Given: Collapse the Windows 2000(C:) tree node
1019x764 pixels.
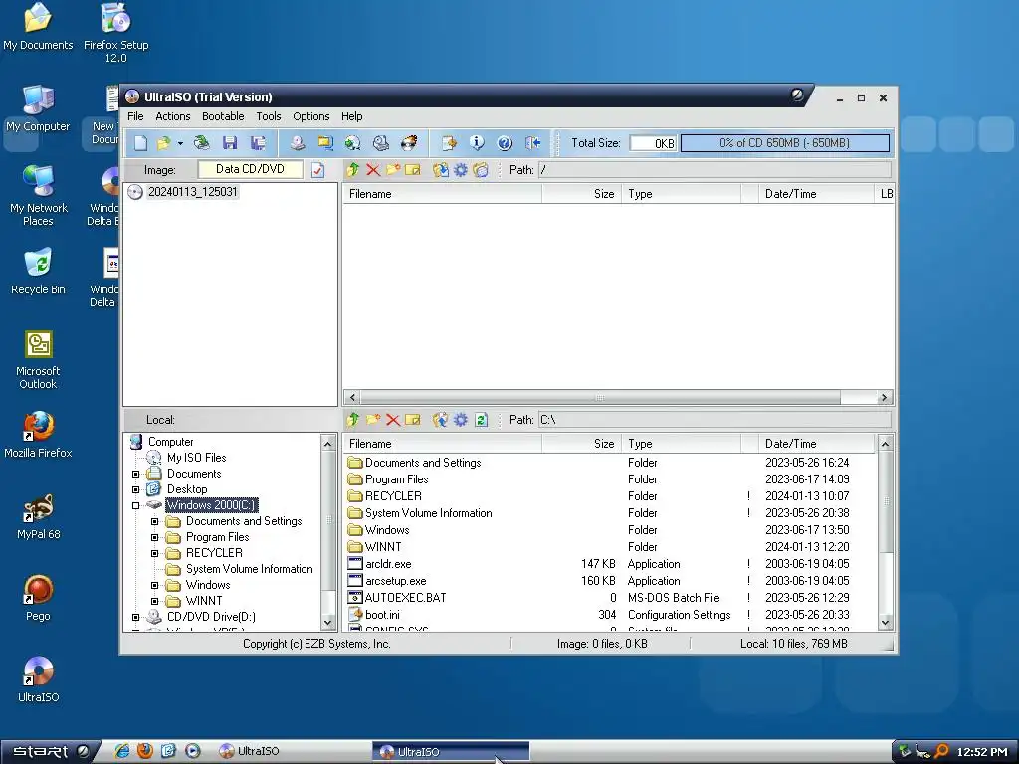Looking at the screenshot, I should point(135,505).
